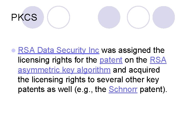
Task: Click the filled circle behind the title
Action: coord(33,17)
